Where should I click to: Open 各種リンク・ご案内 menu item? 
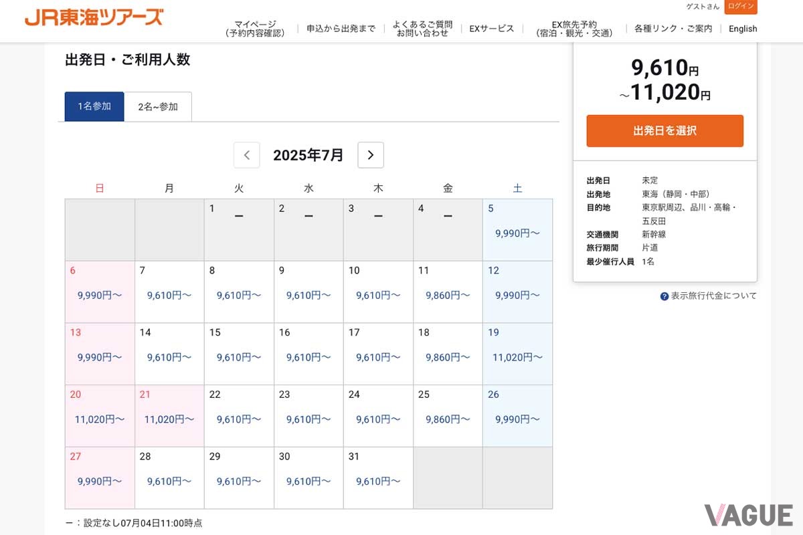tap(673, 29)
